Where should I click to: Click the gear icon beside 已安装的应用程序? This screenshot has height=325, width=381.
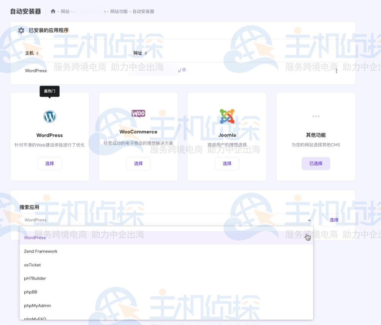coord(21,30)
